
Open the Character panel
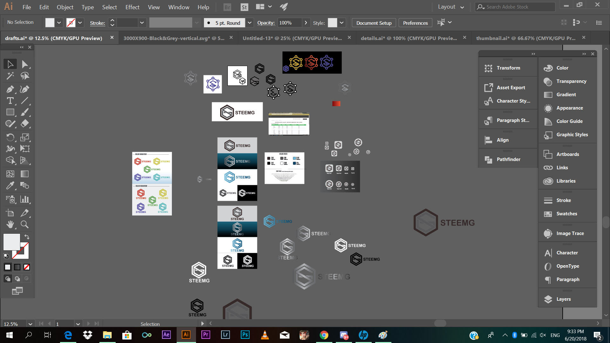(567, 253)
